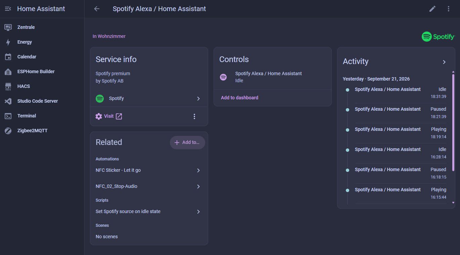
Task: Click the ESPHome Builder house icon
Action: point(8,71)
